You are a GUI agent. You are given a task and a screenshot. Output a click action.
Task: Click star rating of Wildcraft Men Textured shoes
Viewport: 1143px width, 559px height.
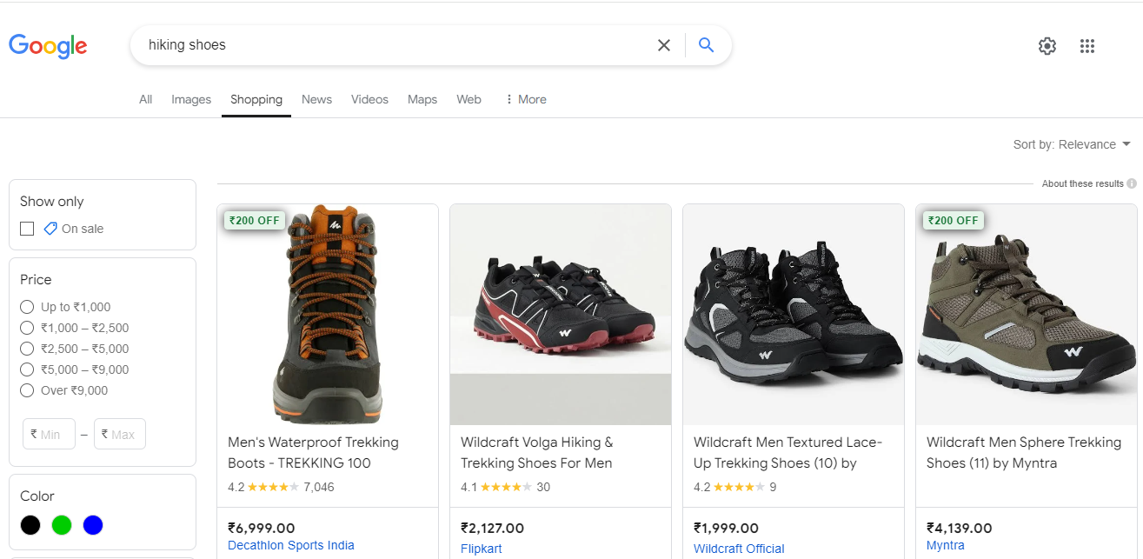pos(739,487)
